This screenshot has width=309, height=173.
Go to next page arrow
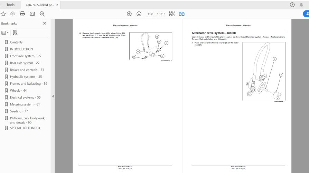point(139,14)
